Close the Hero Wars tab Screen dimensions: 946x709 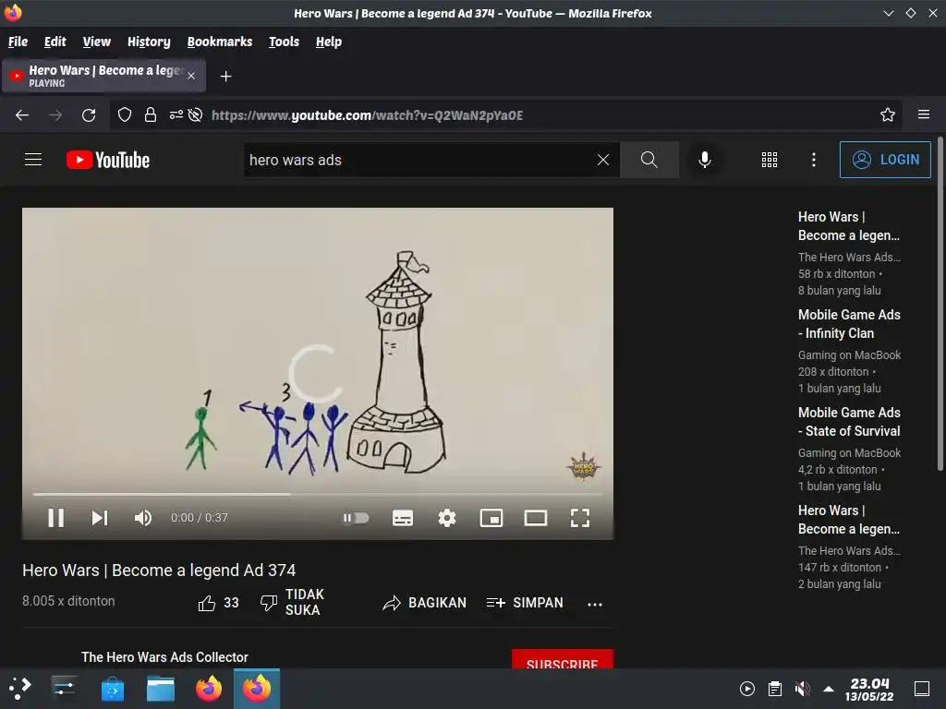point(191,76)
